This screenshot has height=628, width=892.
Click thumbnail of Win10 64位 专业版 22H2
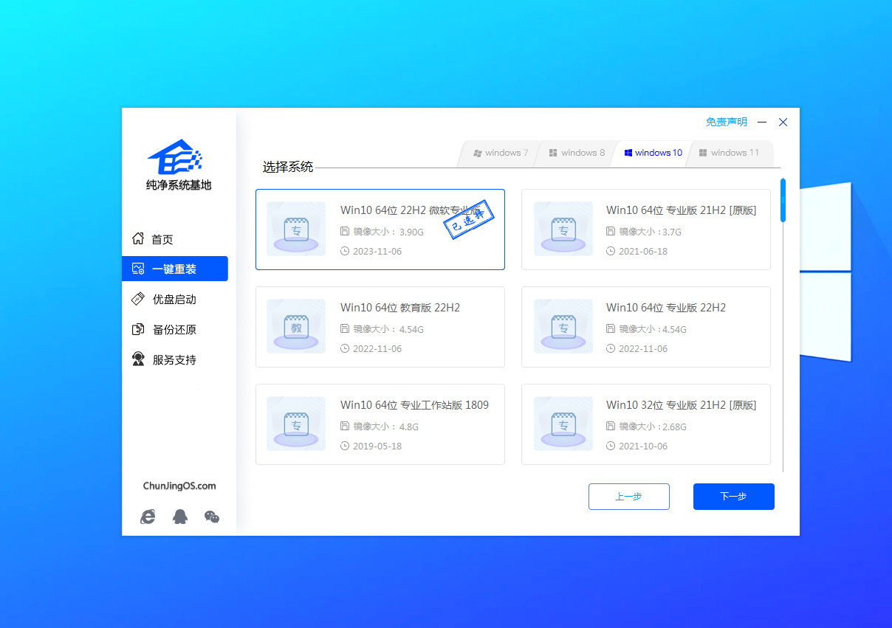pos(563,326)
